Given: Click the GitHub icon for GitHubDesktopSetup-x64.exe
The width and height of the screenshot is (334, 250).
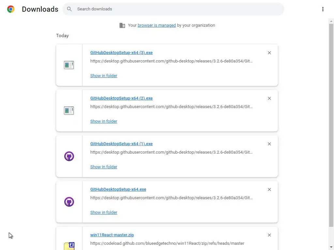Looking at the screenshot, I should (69, 202).
